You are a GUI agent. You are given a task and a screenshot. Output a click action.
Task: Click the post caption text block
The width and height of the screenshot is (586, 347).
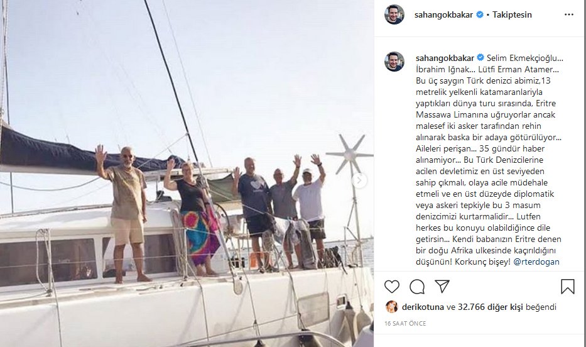tap(489, 160)
